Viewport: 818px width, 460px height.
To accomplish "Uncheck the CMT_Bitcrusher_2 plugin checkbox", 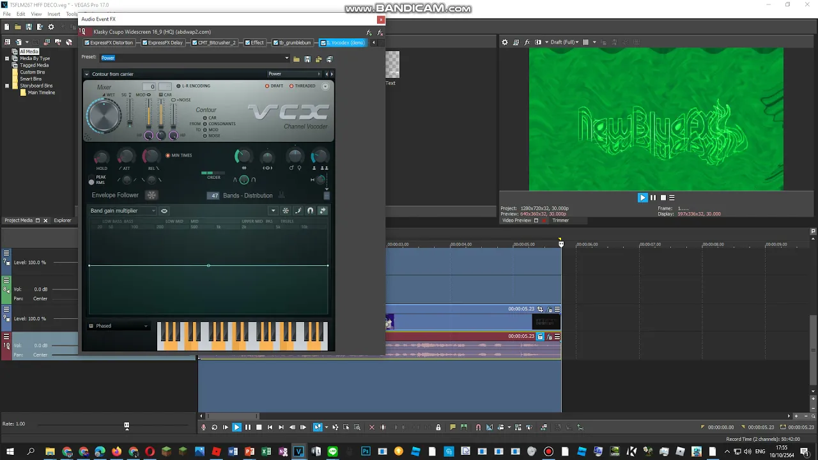I will pyautogui.click(x=194, y=43).
